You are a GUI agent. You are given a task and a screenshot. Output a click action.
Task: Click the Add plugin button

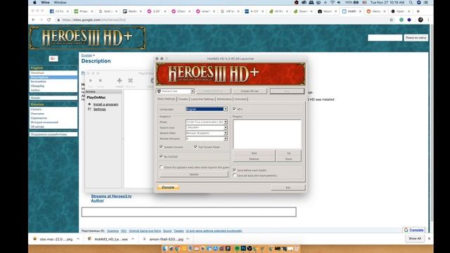(254, 153)
